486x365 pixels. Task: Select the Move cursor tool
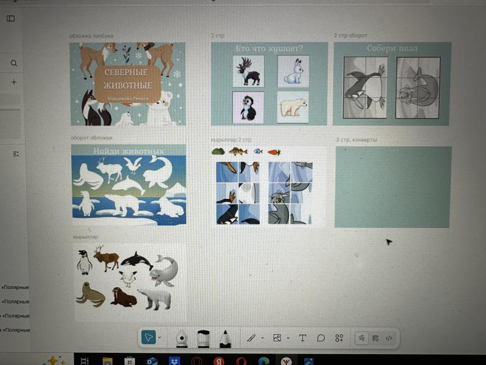[x=148, y=338]
